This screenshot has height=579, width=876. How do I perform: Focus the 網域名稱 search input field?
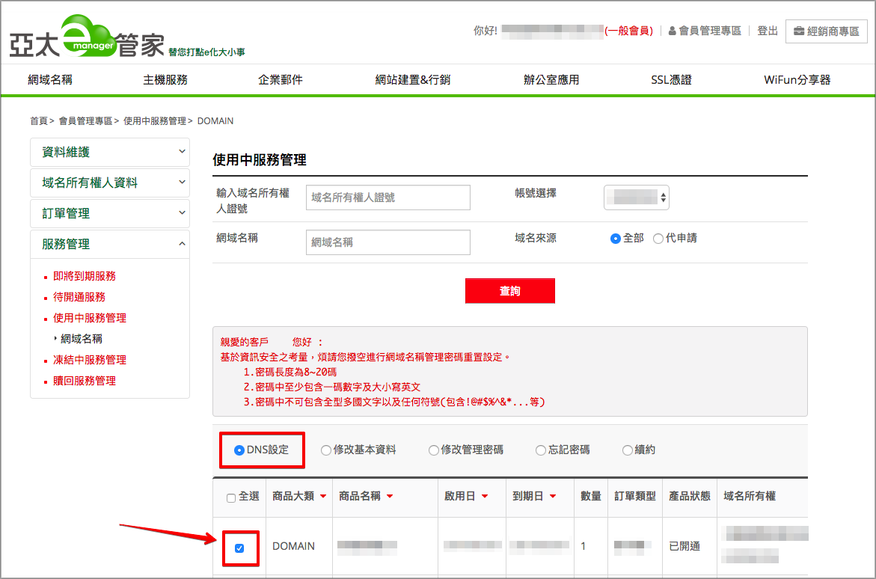point(388,242)
